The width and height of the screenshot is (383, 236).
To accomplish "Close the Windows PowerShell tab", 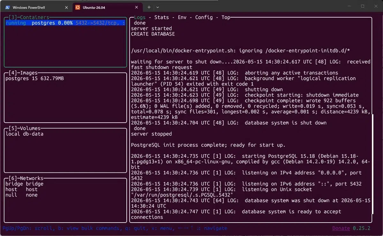I will click(66, 7).
